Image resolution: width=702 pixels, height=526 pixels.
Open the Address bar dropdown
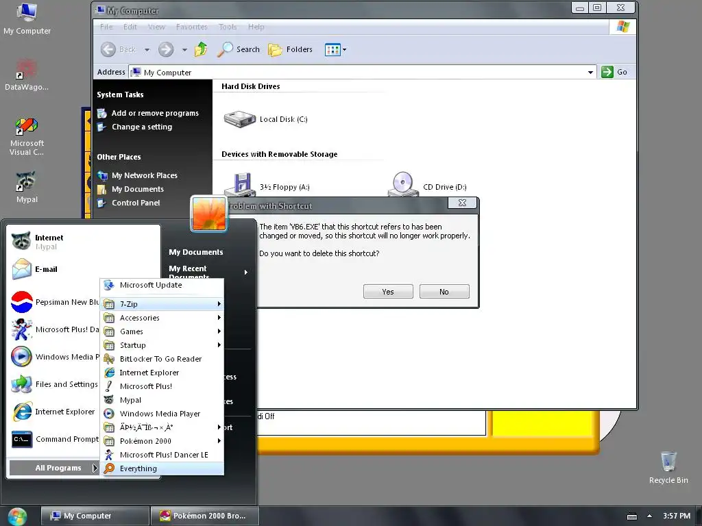[590, 72]
